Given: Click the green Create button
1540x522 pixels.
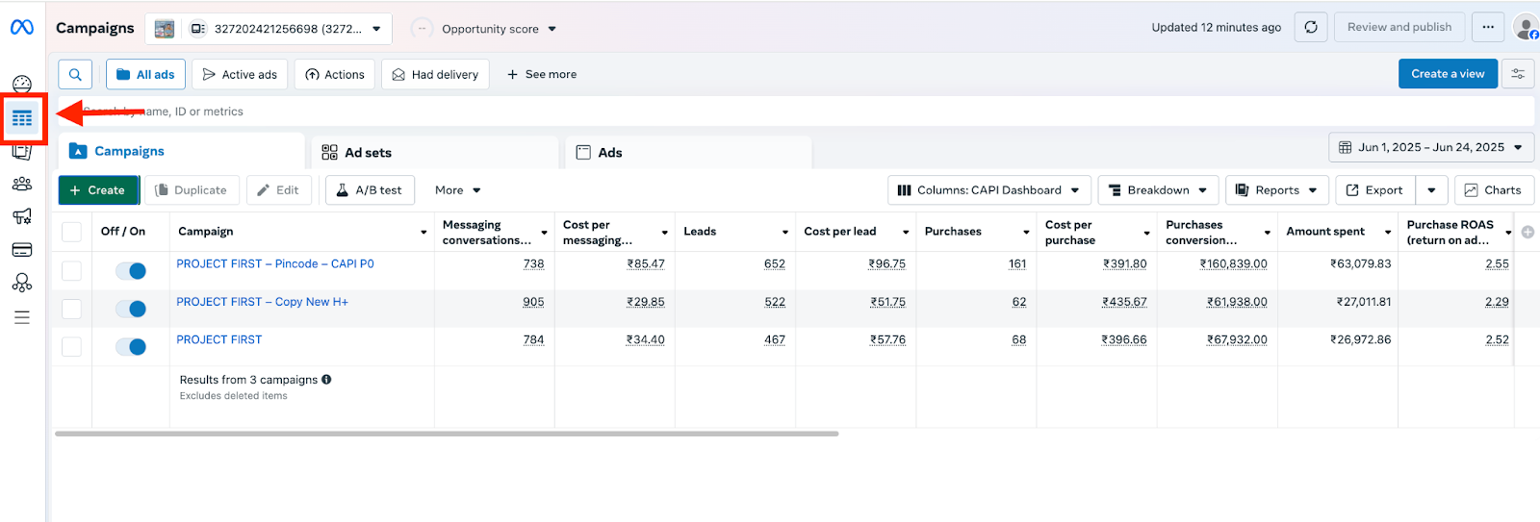Looking at the screenshot, I should pyautogui.click(x=98, y=190).
